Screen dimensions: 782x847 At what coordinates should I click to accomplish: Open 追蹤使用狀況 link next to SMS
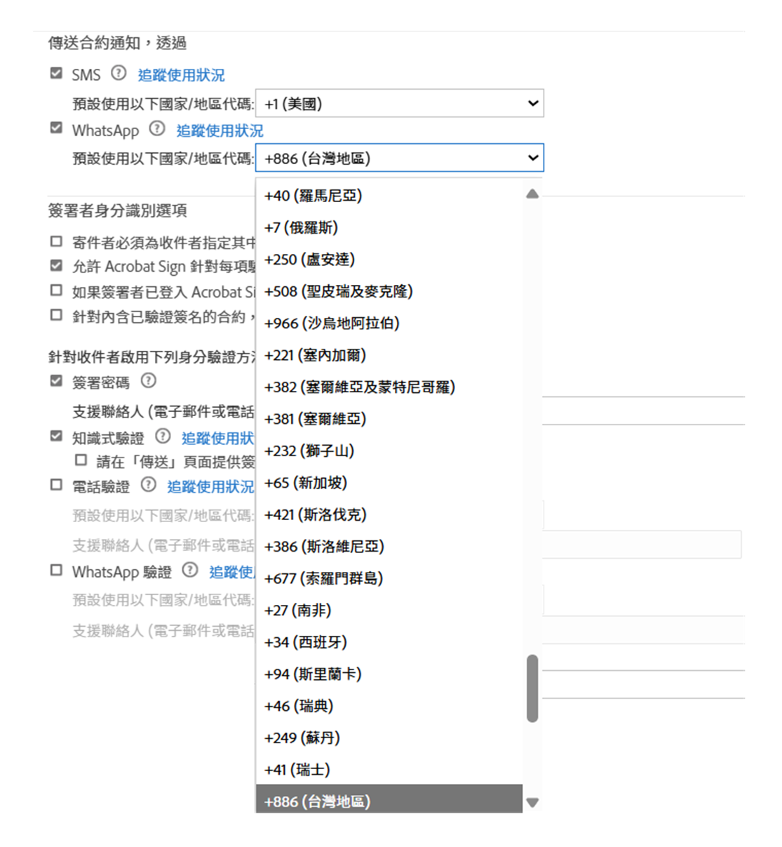[x=181, y=75]
